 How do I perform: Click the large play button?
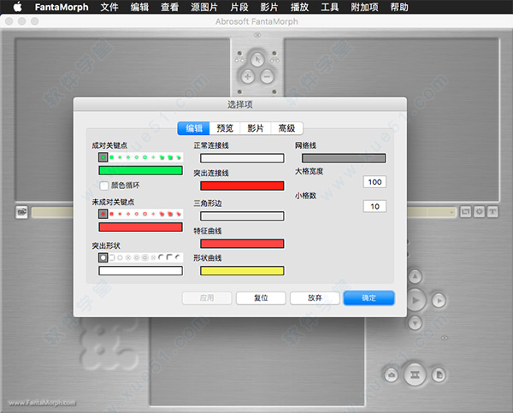(x=416, y=300)
